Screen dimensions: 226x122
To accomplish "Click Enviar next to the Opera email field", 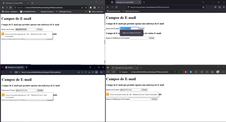I will [x=40, y=90].
